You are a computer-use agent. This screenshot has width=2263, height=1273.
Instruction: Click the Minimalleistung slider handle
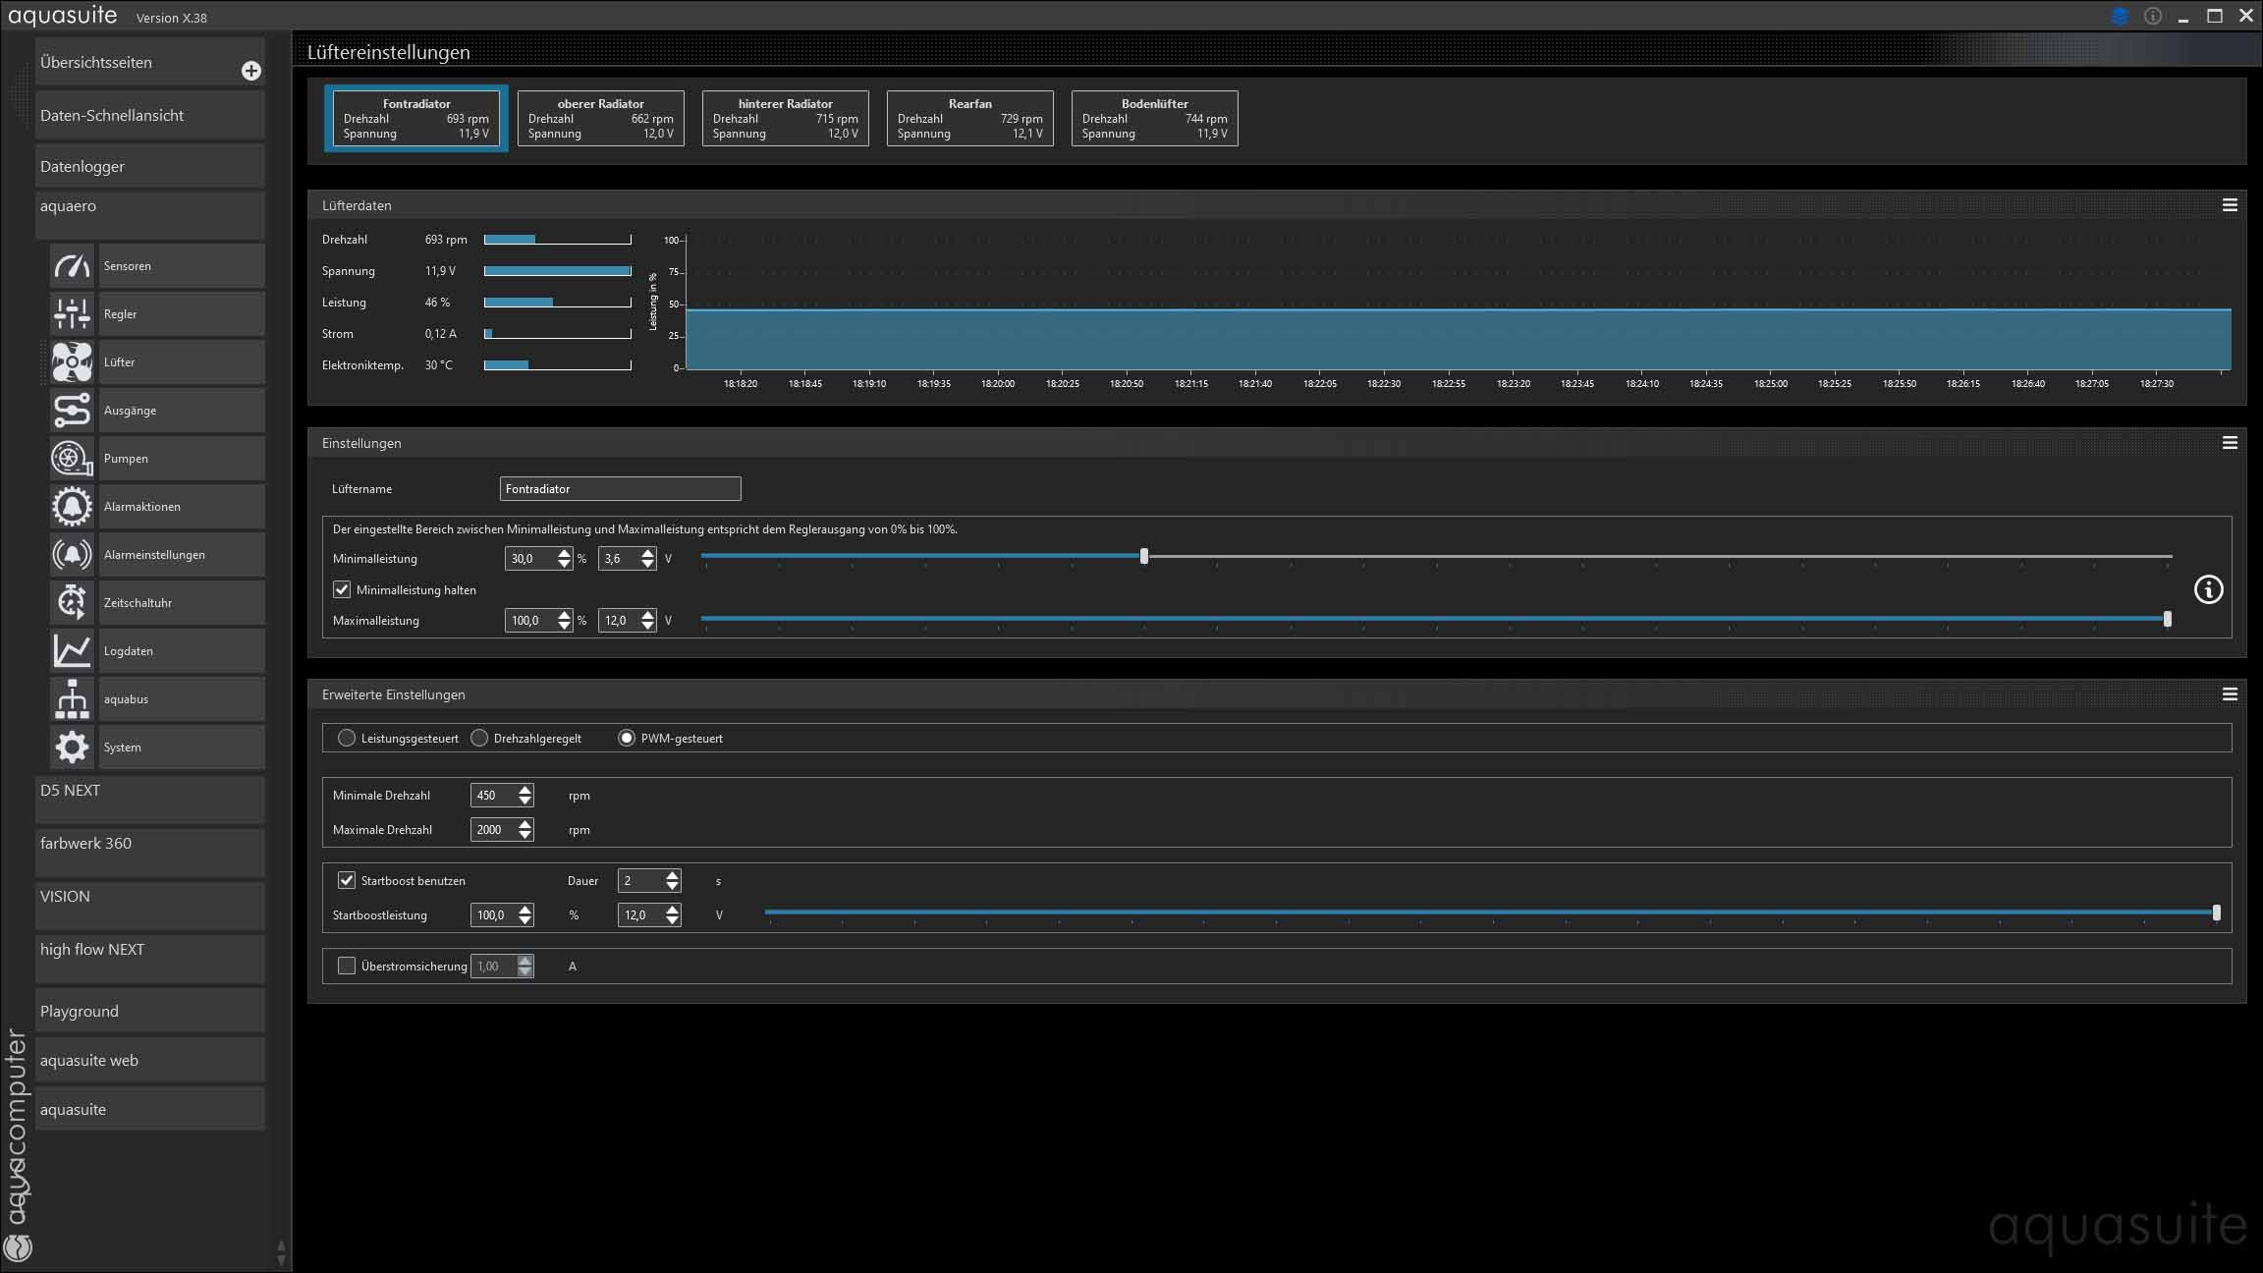point(1144,557)
